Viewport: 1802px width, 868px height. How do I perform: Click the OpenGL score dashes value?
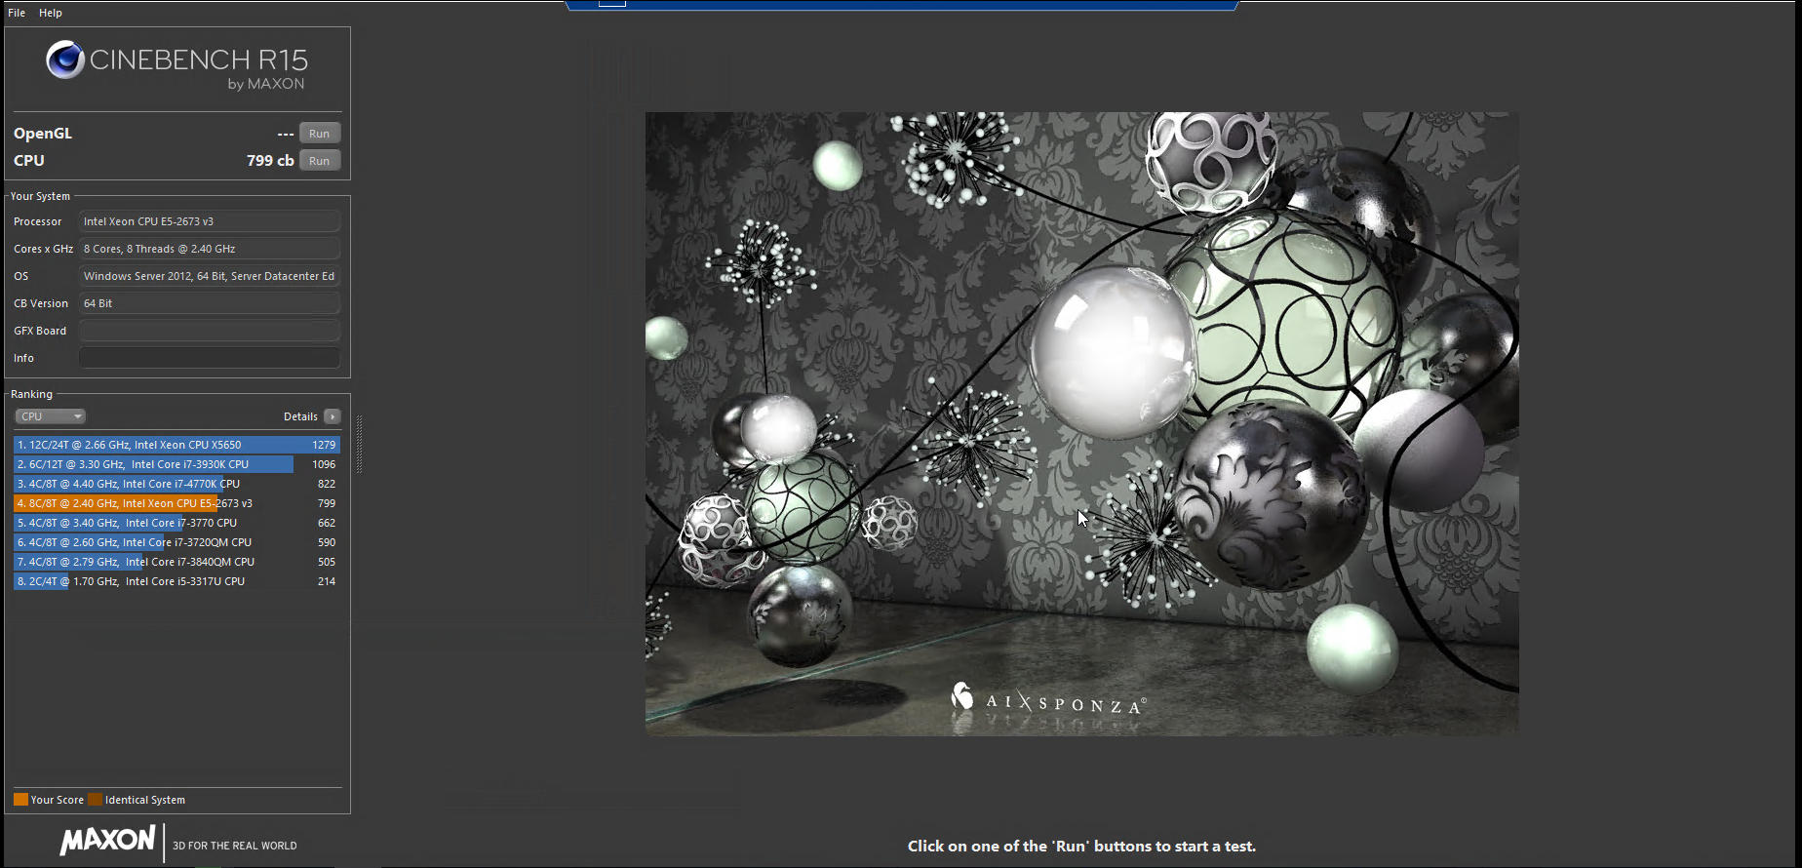coord(286,134)
